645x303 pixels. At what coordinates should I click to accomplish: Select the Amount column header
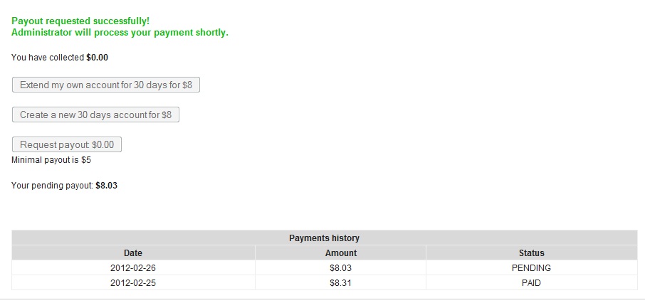coord(340,253)
